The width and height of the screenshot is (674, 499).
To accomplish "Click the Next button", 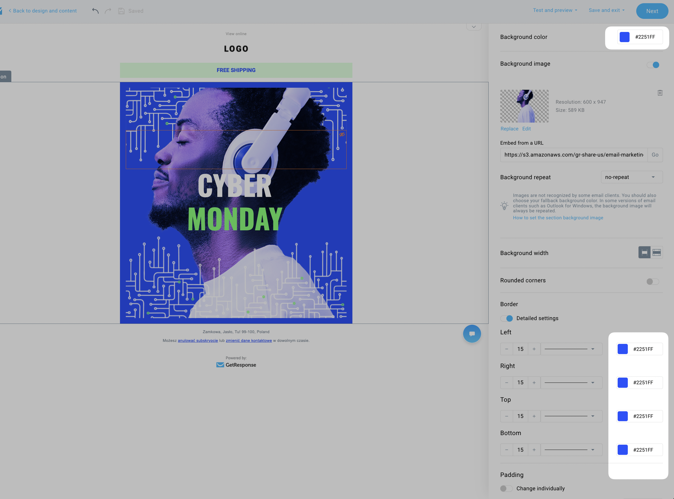I will point(652,11).
